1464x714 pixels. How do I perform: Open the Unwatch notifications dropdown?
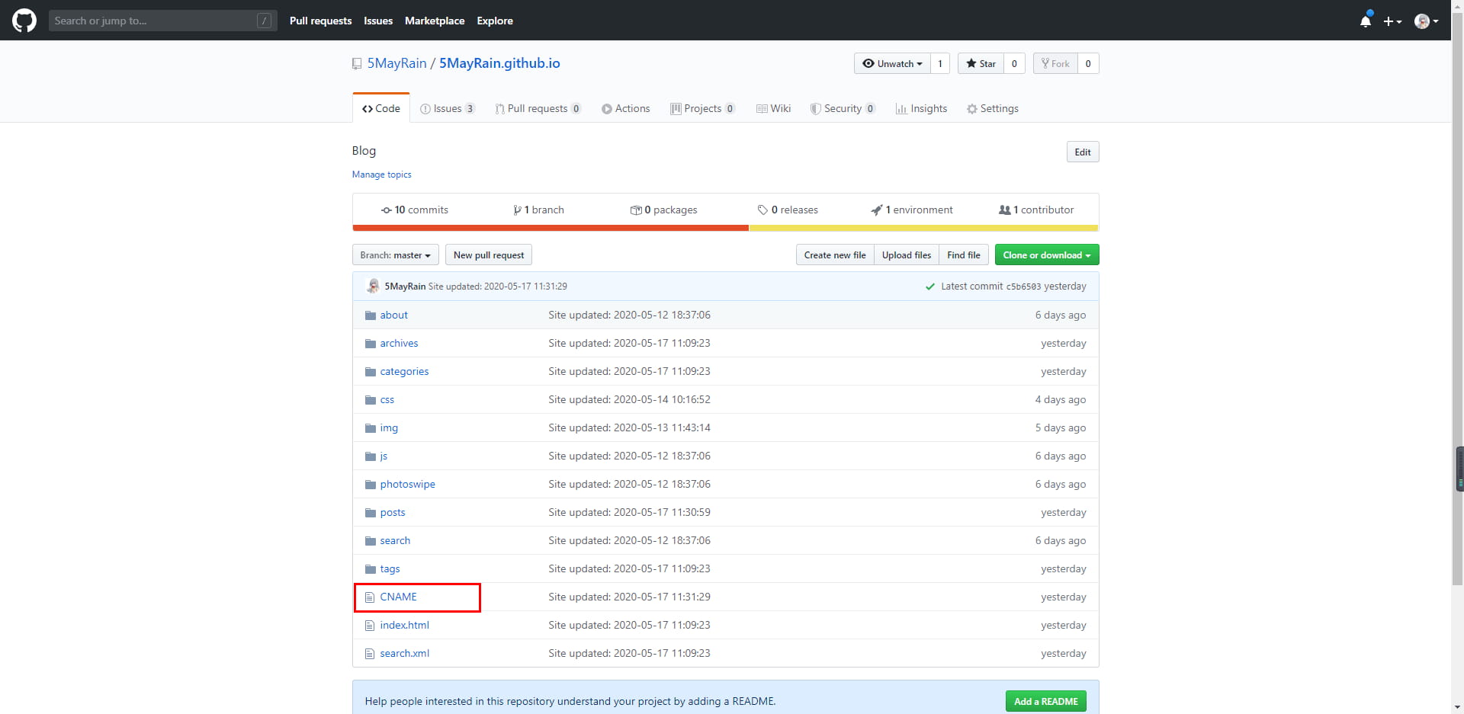(892, 64)
